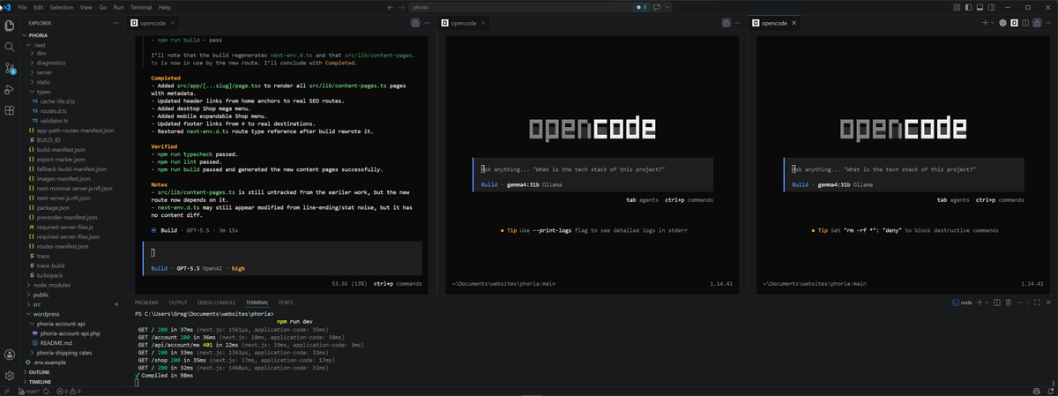Open the Go menu
This screenshot has width=1058, height=396.
coord(104,7)
